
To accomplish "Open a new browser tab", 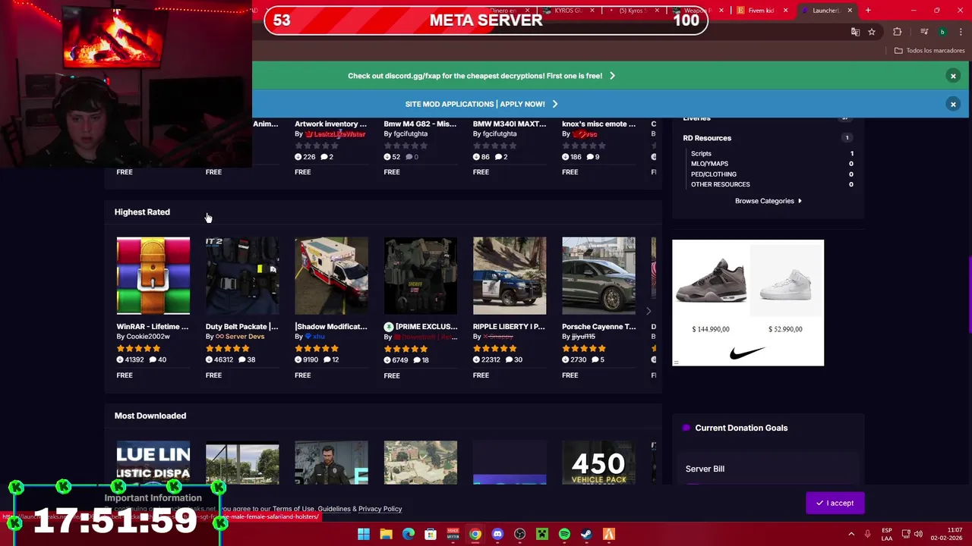I will tap(868, 11).
